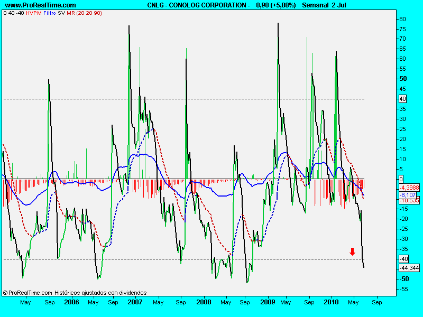Click the black -44,344 value tag

[x=409, y=268]
